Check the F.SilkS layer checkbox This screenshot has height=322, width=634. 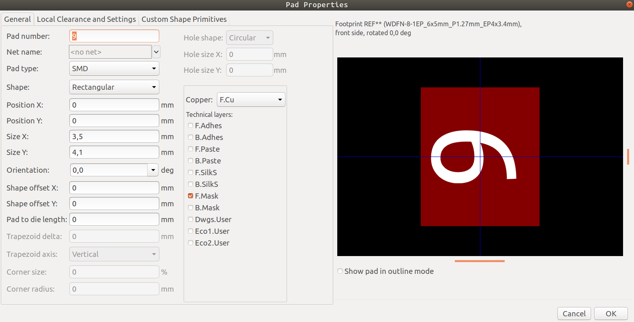(191, 172)
